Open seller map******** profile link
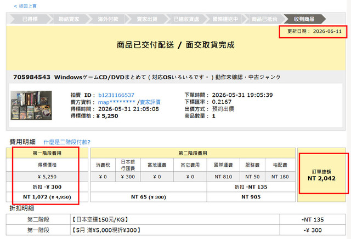Screen dimensions: 351x239 coord(117,102)
